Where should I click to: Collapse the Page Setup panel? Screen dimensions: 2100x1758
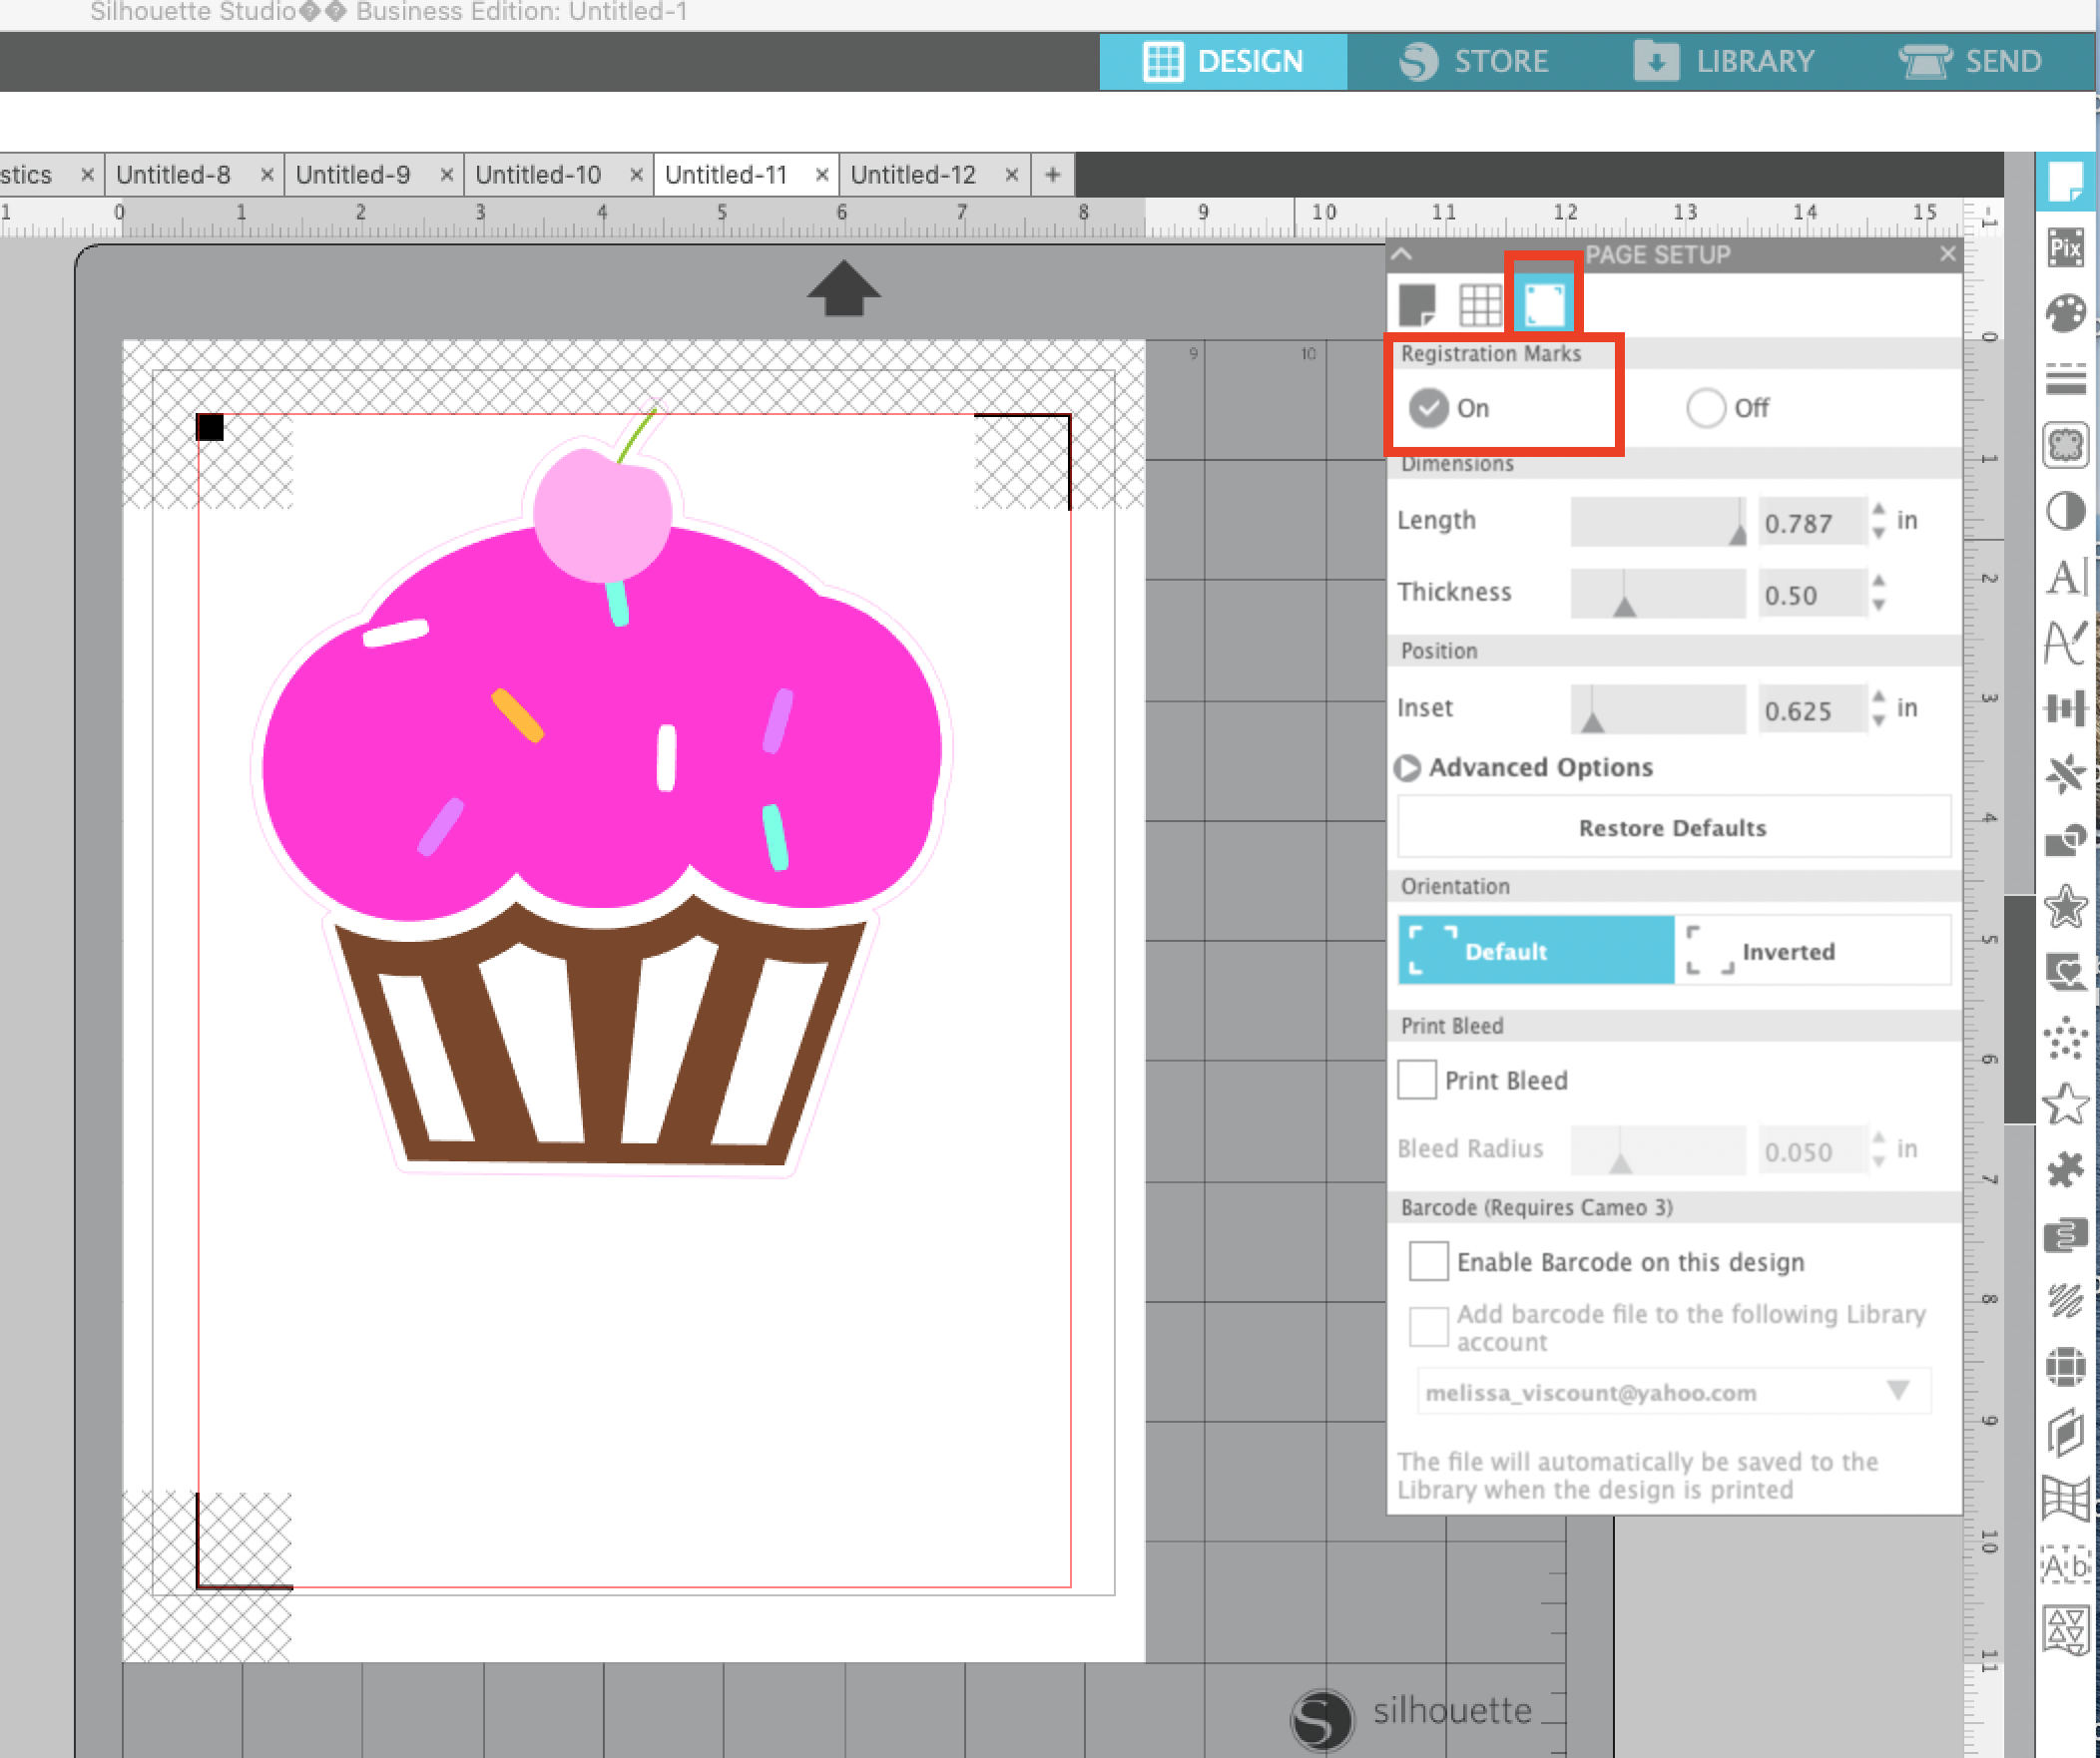1401,254
